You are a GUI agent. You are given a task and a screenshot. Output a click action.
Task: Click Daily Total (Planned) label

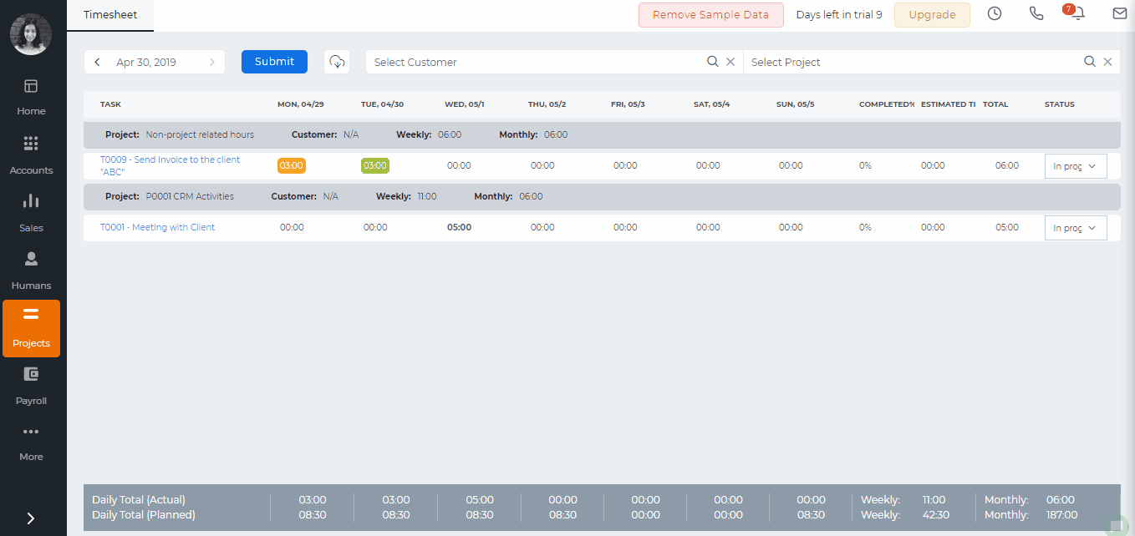[144, 515]
